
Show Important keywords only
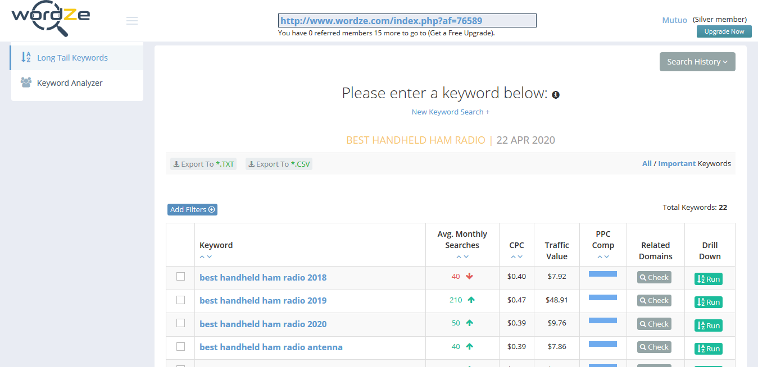(677, 164)
